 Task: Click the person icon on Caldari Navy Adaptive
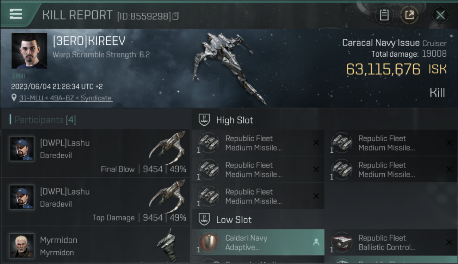coord(316,242)
